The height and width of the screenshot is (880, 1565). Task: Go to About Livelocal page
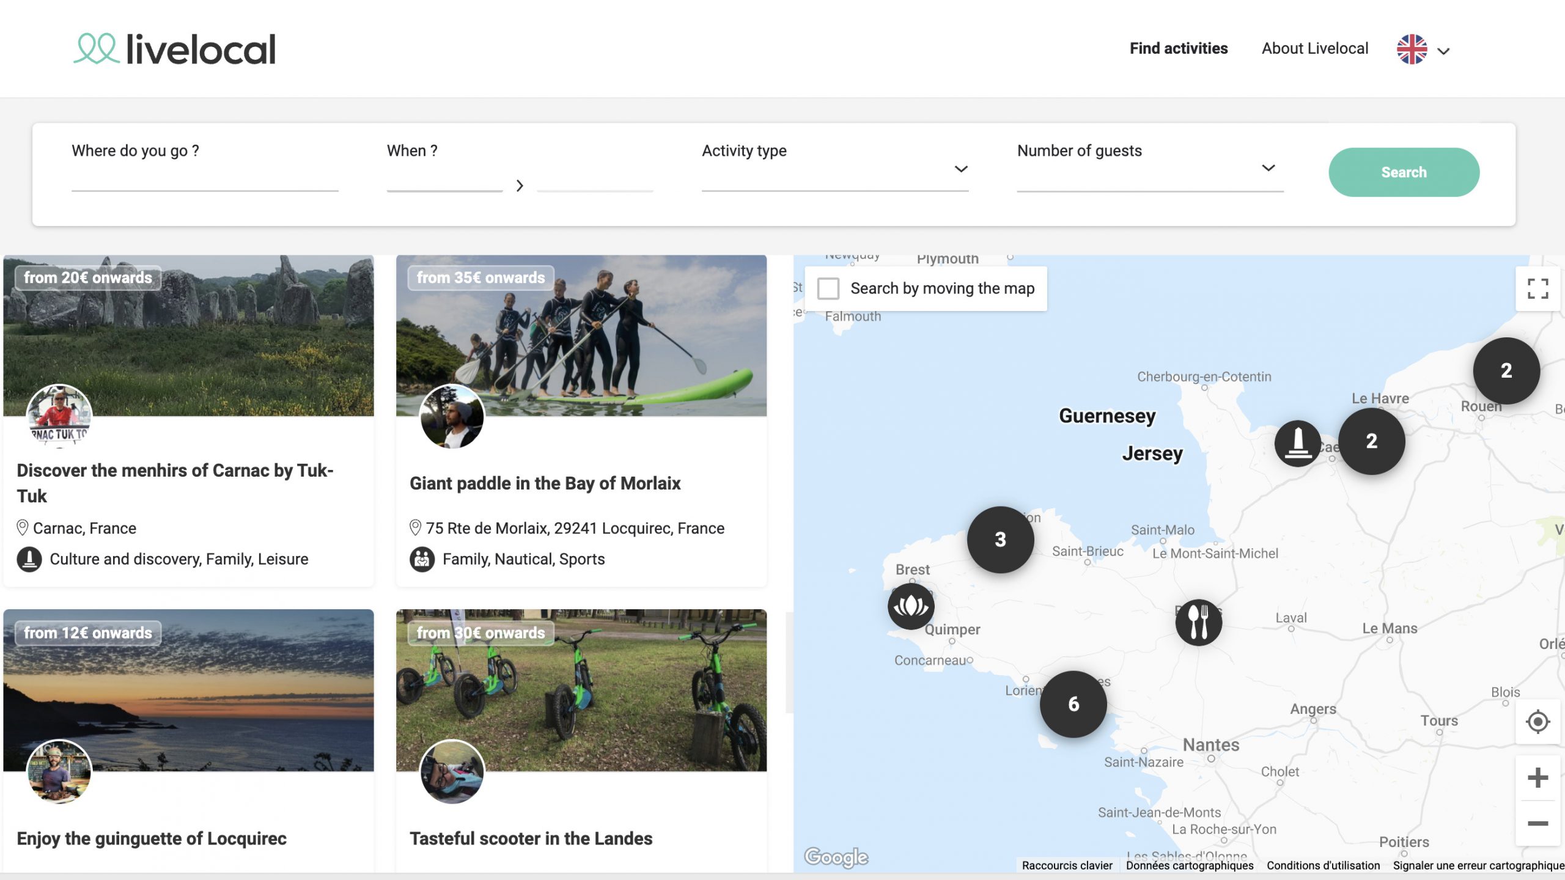tap(1314, 49)
